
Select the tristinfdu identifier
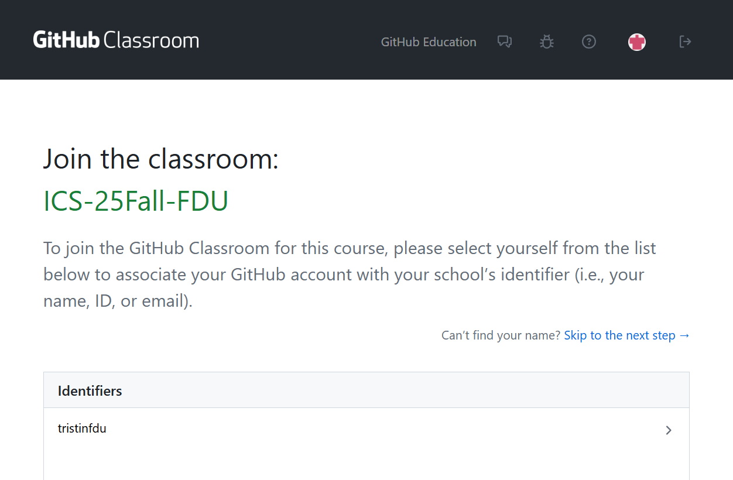82,428
